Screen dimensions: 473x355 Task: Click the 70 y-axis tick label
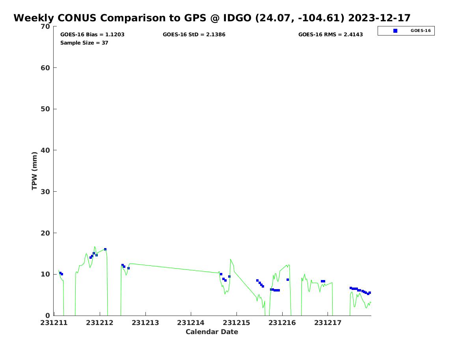coord(46,27)
